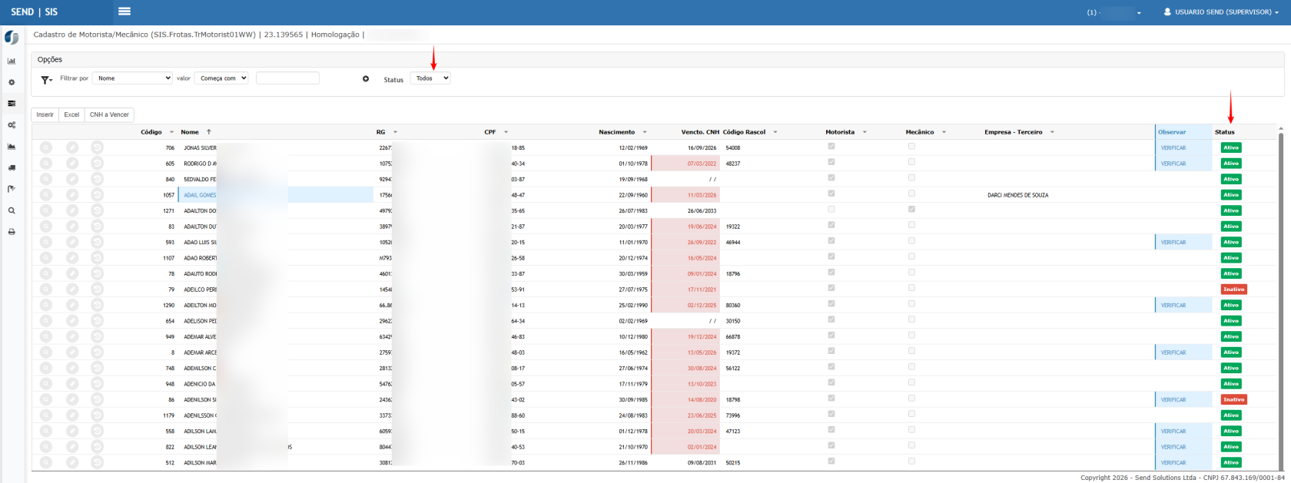Open the printer icon in sidebar
Screen dimensions: 1291x483
(12, 232)
